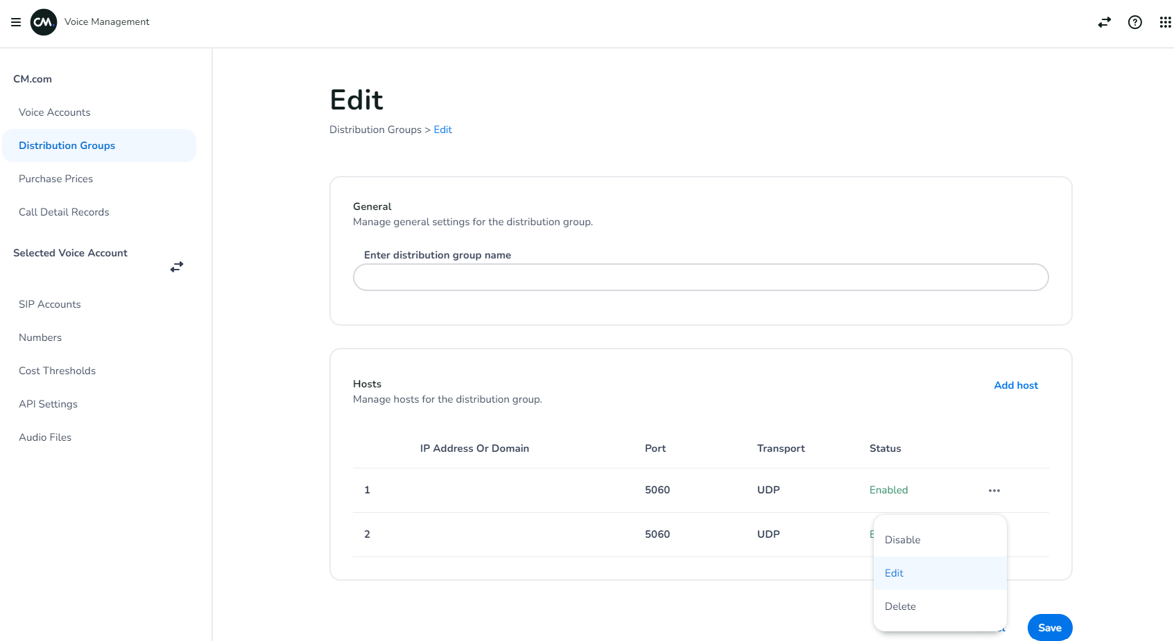Choose Edit in the host context menu
The width and height of the screenshot is (1174, 641).
pyautogui.click(x=894, y=573)
